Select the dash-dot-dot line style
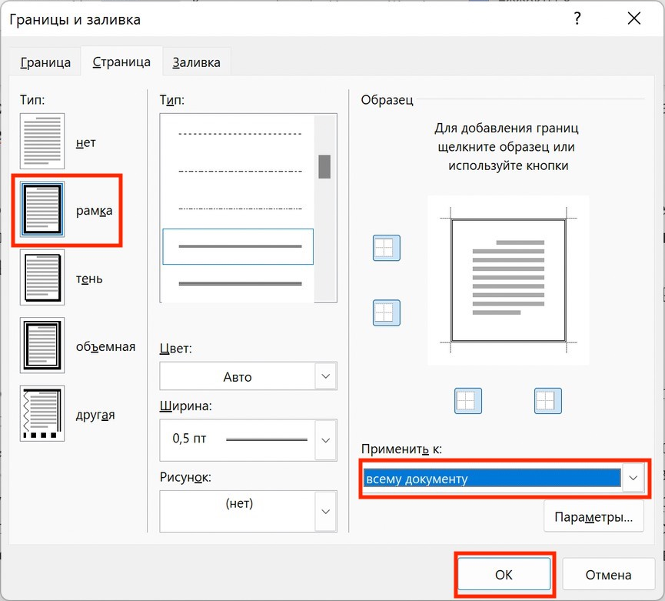This screenshot has height=601, width=665. click(x=238, y=209)
